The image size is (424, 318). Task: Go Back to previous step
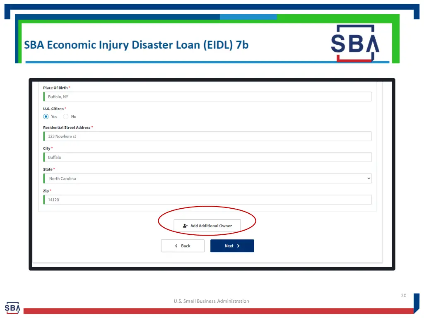183,246
